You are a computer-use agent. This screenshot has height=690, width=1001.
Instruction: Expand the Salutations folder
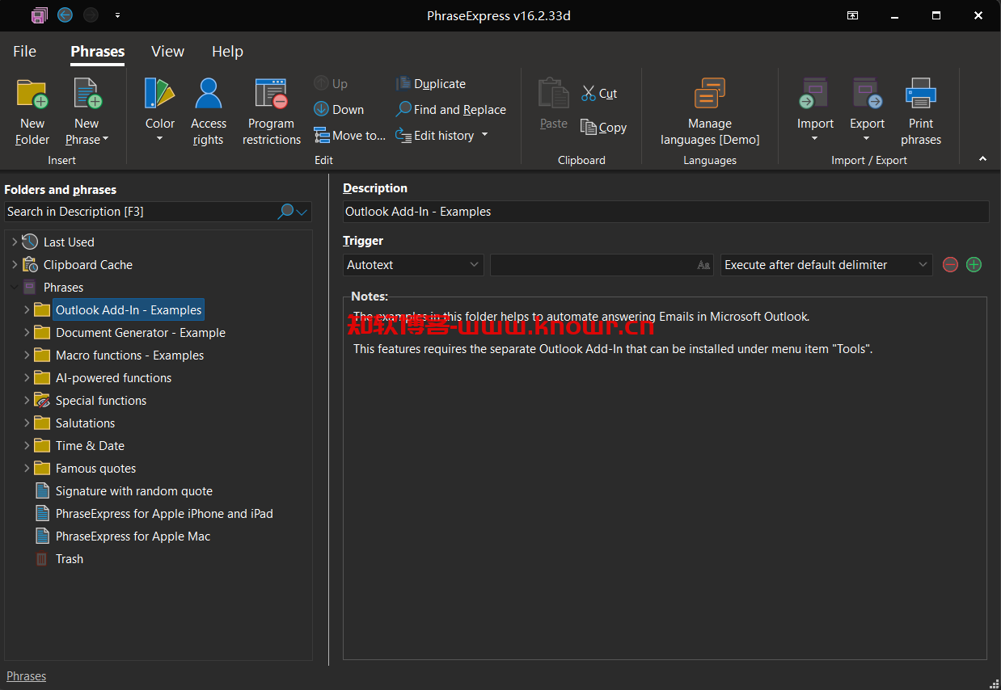point(27,423)
